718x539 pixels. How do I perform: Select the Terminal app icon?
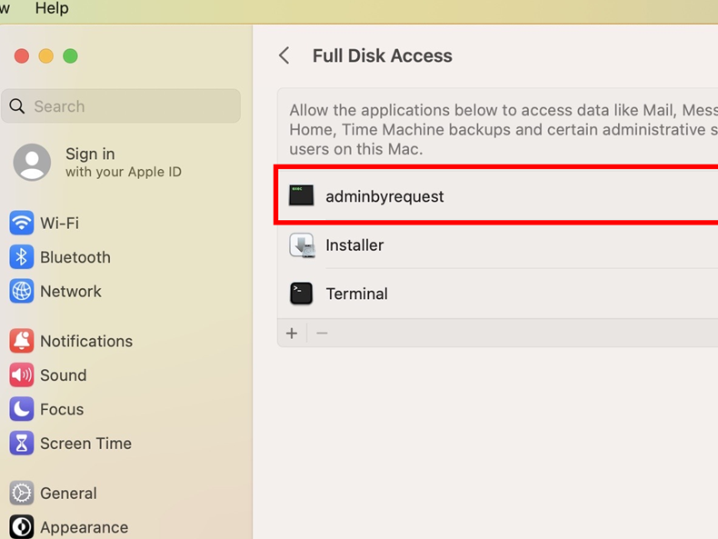coord(302,294)
